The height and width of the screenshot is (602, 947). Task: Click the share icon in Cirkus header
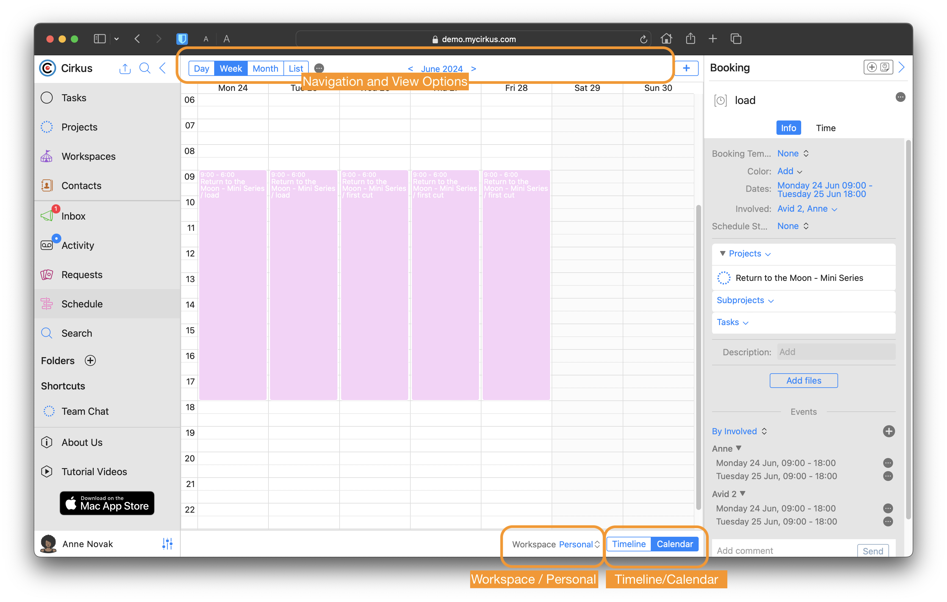pyautogui.click(x=125, y=68)
